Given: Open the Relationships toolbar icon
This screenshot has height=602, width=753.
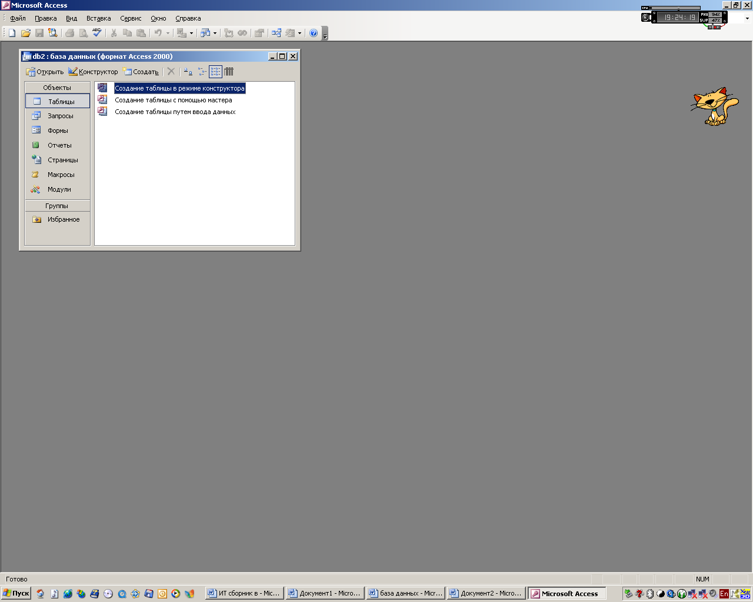Looking at the screenshot, I should click(x=276, y=33).
